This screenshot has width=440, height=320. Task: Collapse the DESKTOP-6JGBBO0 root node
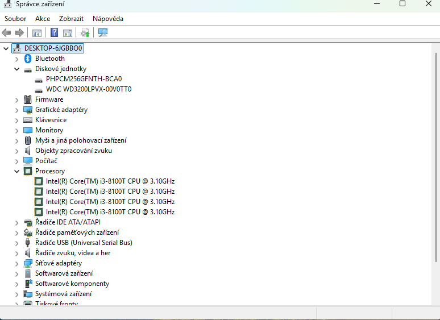pos(6,48)
